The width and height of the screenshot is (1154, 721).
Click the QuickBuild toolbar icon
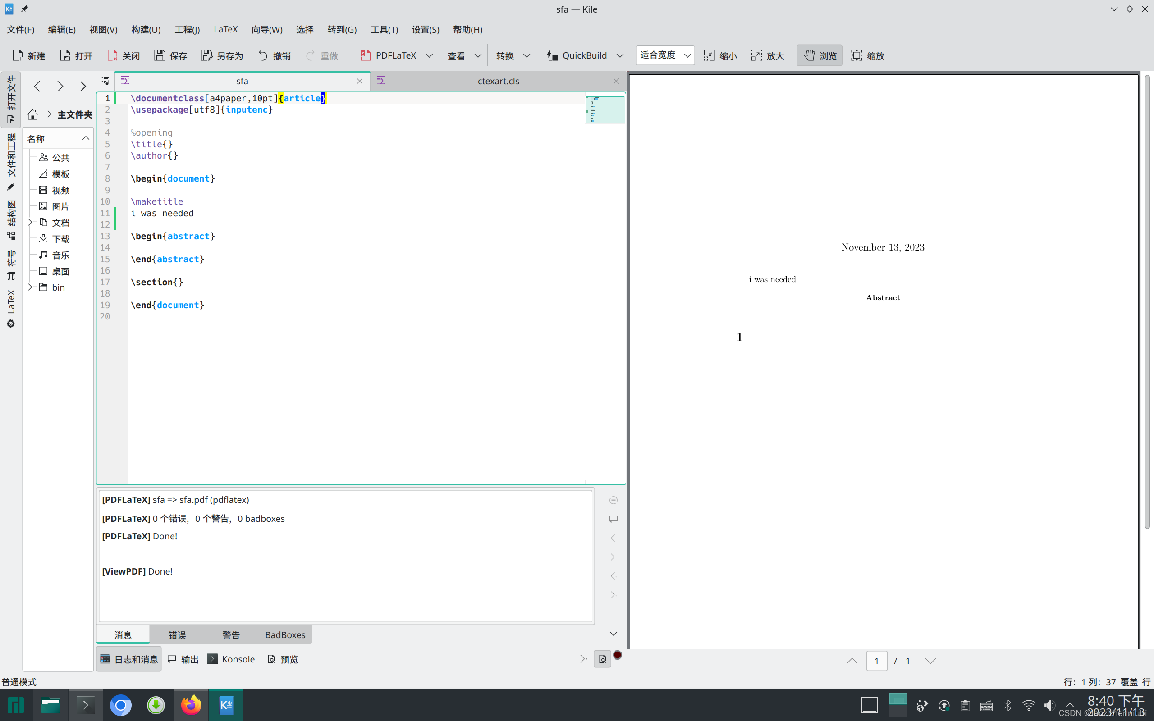point(552,55)
